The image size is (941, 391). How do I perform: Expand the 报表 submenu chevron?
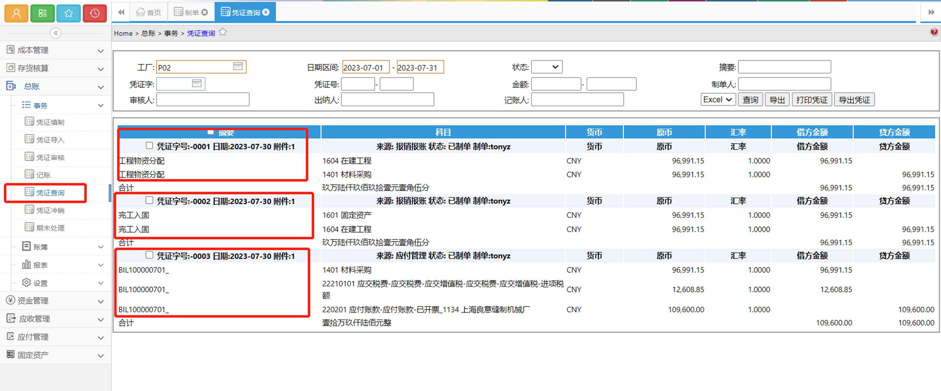pos(101,265)
